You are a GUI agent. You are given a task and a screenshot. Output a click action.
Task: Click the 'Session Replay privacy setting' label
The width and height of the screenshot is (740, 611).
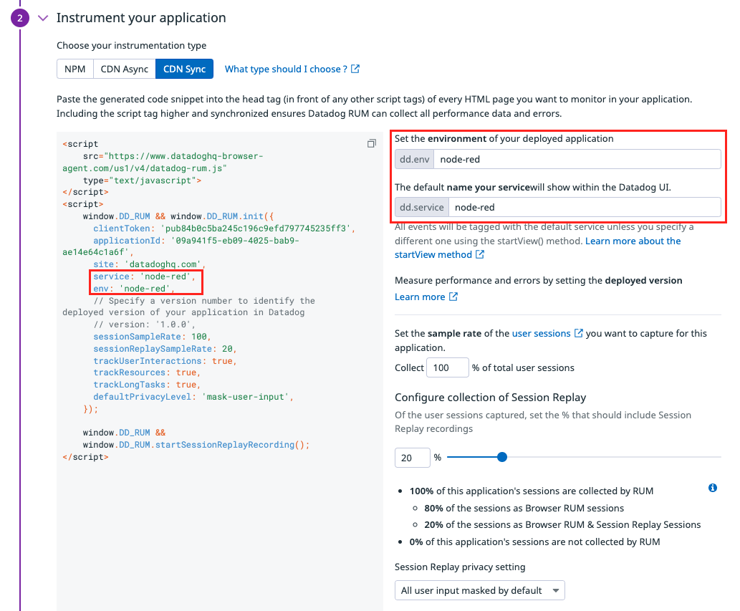pyautogui.click(x=460, y=567)
